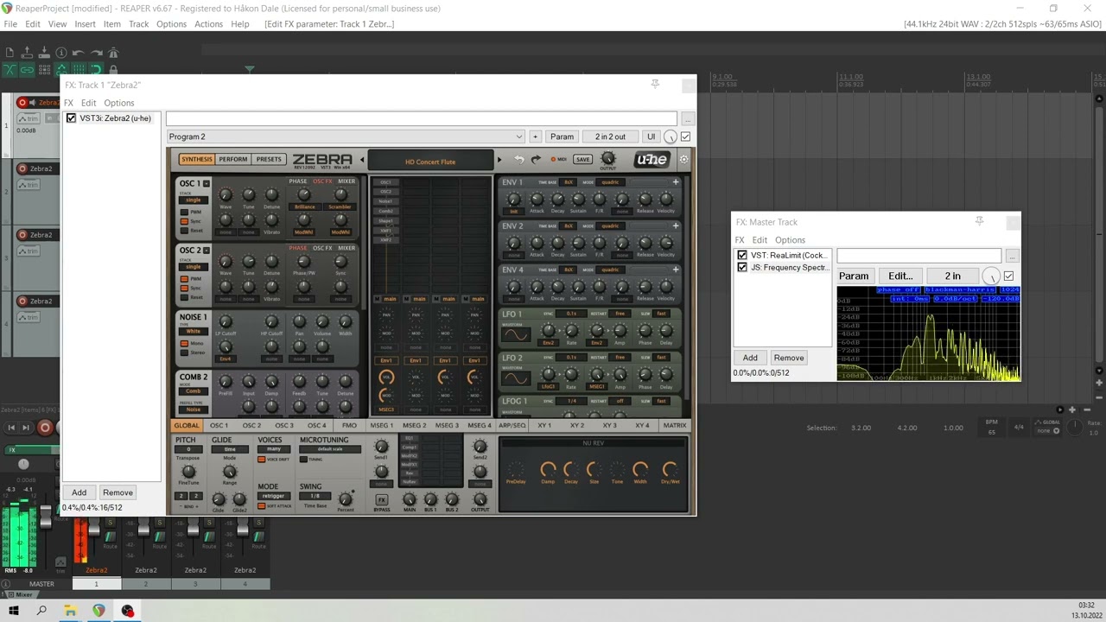Click the open project toolbar icon
This screenshot has width=1106, height=622.
27,54
